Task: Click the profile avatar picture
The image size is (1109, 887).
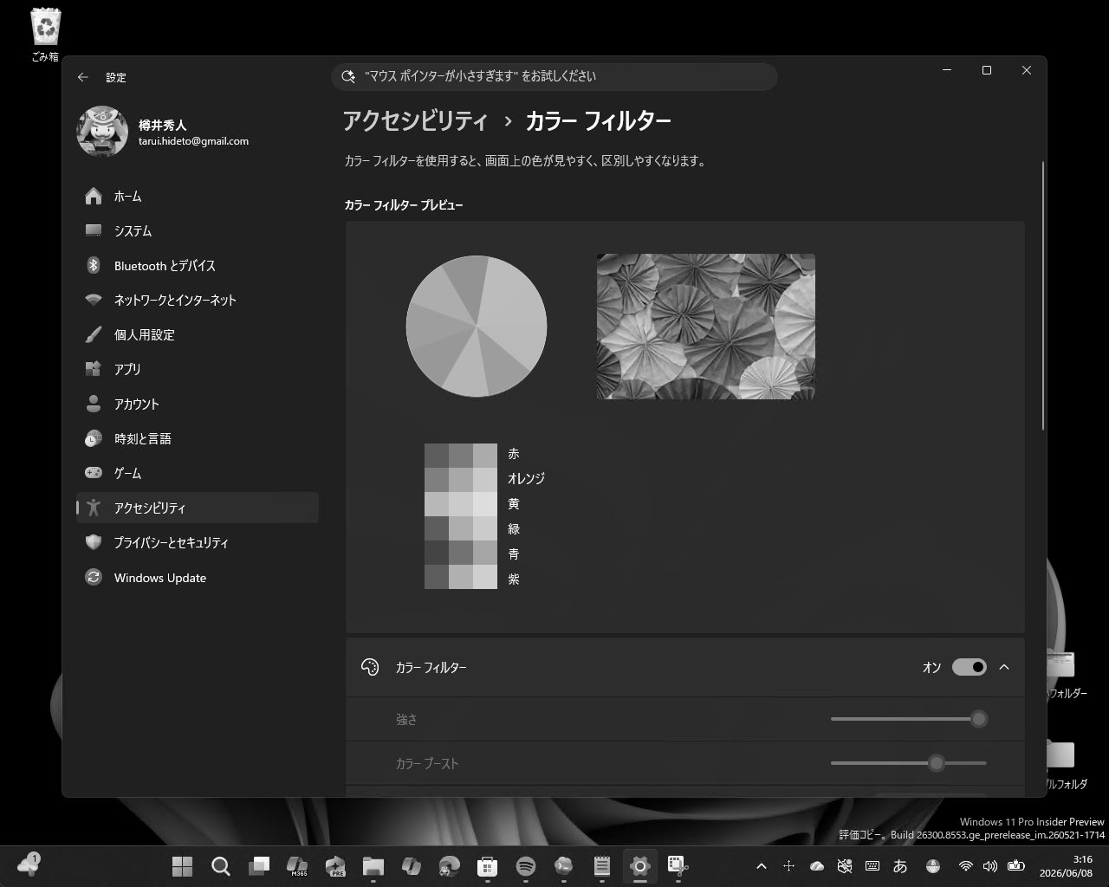Action: pyautogui.click(x=102, y=132)
